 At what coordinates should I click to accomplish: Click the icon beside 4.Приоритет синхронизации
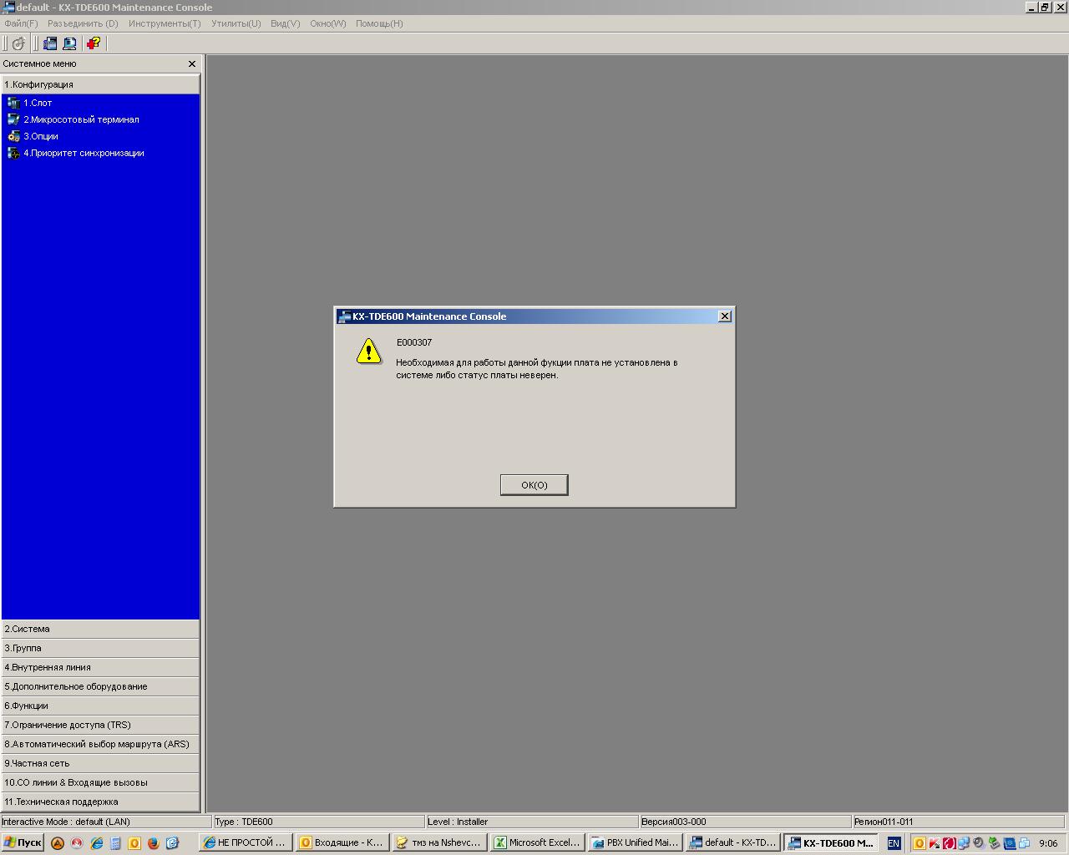[13, 153]
